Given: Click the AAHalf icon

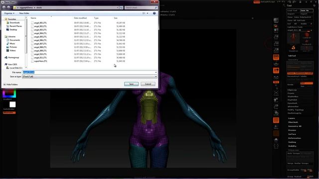Looking at the screenshot, I should coord(276,50).
